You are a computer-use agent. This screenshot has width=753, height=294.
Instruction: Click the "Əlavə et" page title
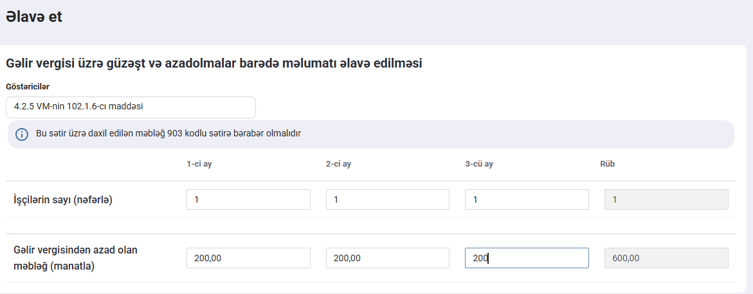pos(34,17)
